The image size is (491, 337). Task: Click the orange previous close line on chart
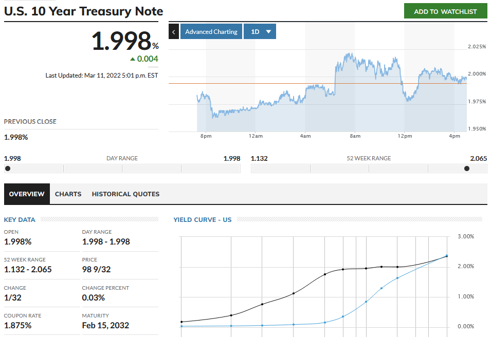[x=318, y=84]
